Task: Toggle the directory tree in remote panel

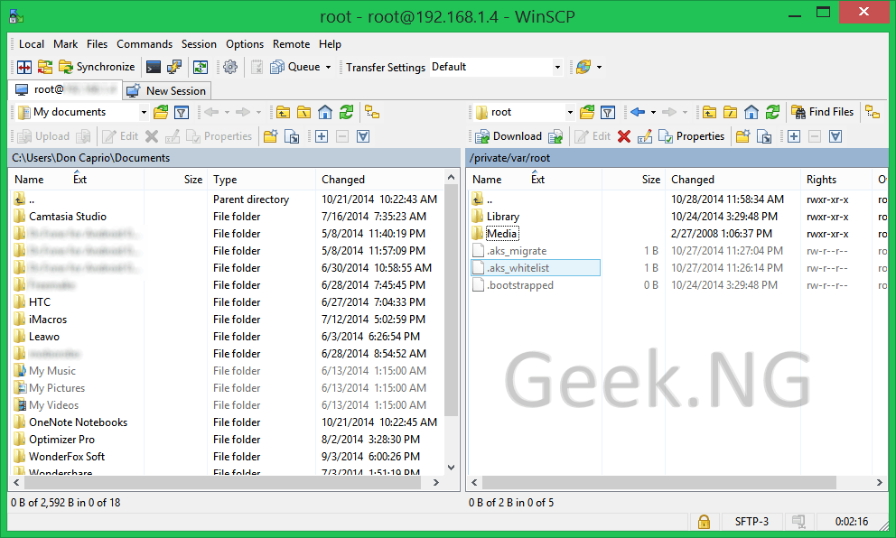Action: tap(873, 113)
